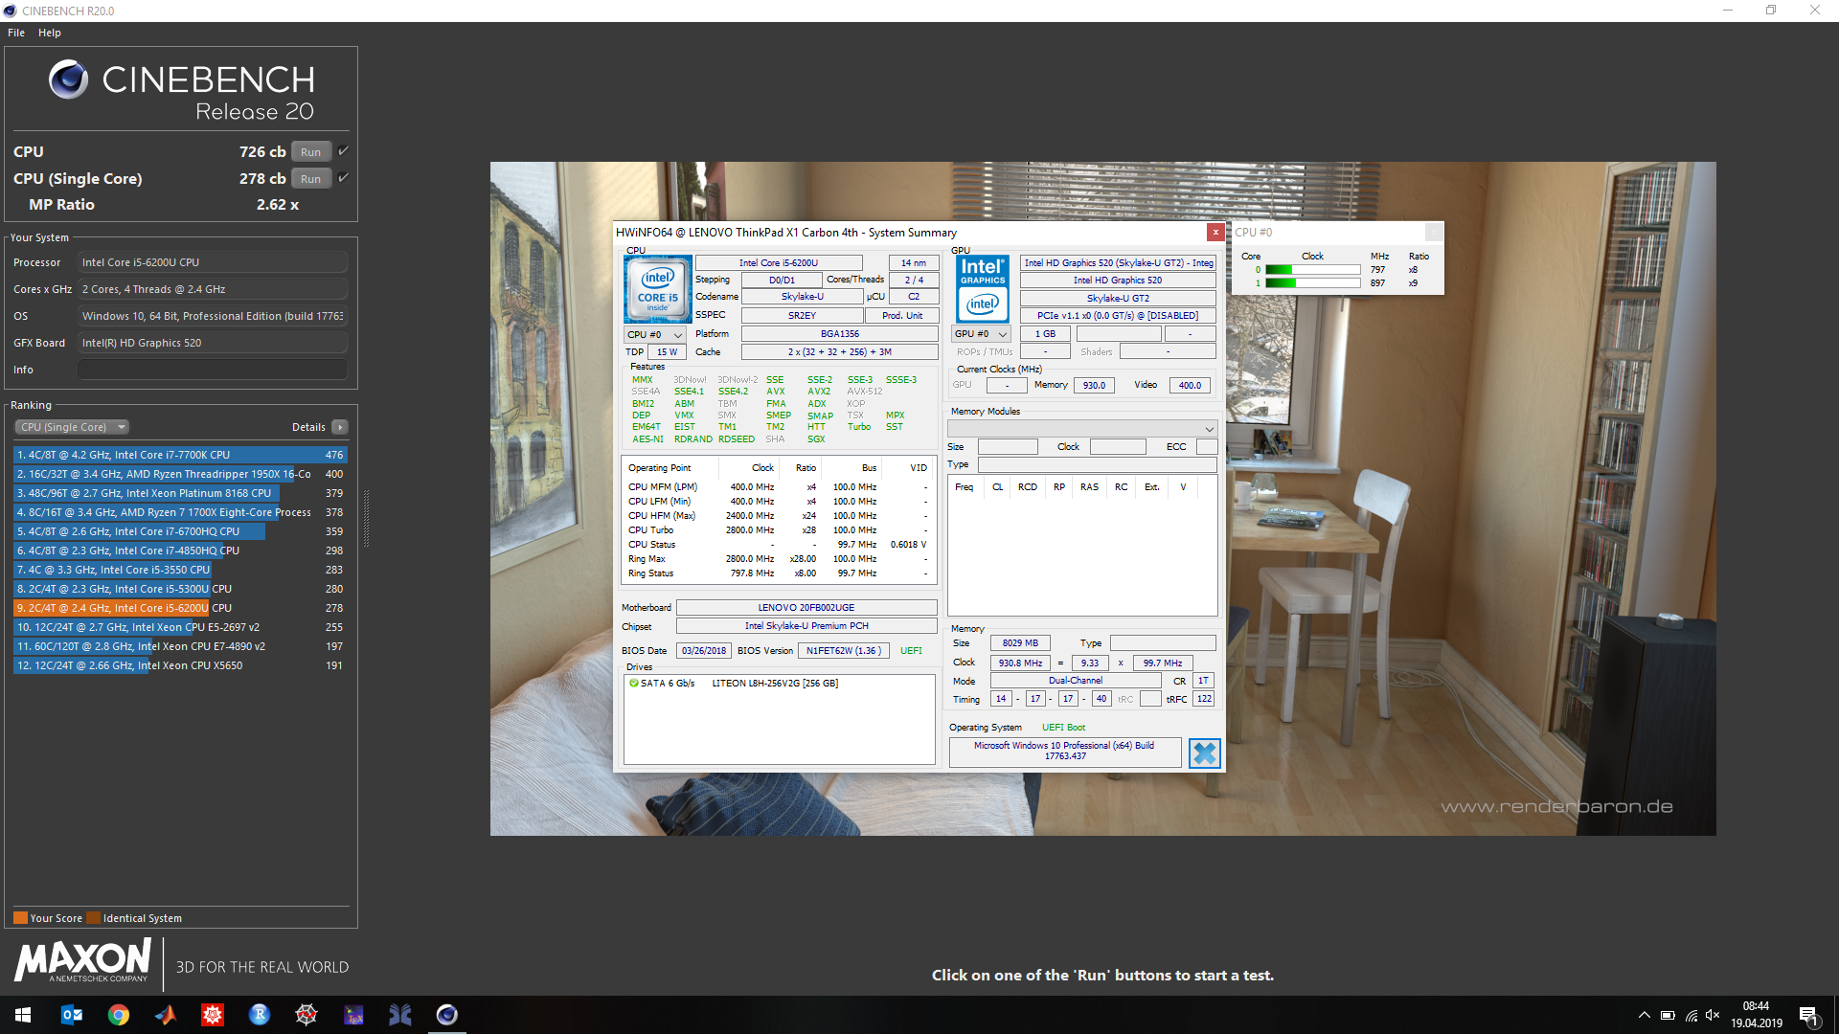Open Outlook from the taskbar
1839x1034 pixels.
[72, 1015]
